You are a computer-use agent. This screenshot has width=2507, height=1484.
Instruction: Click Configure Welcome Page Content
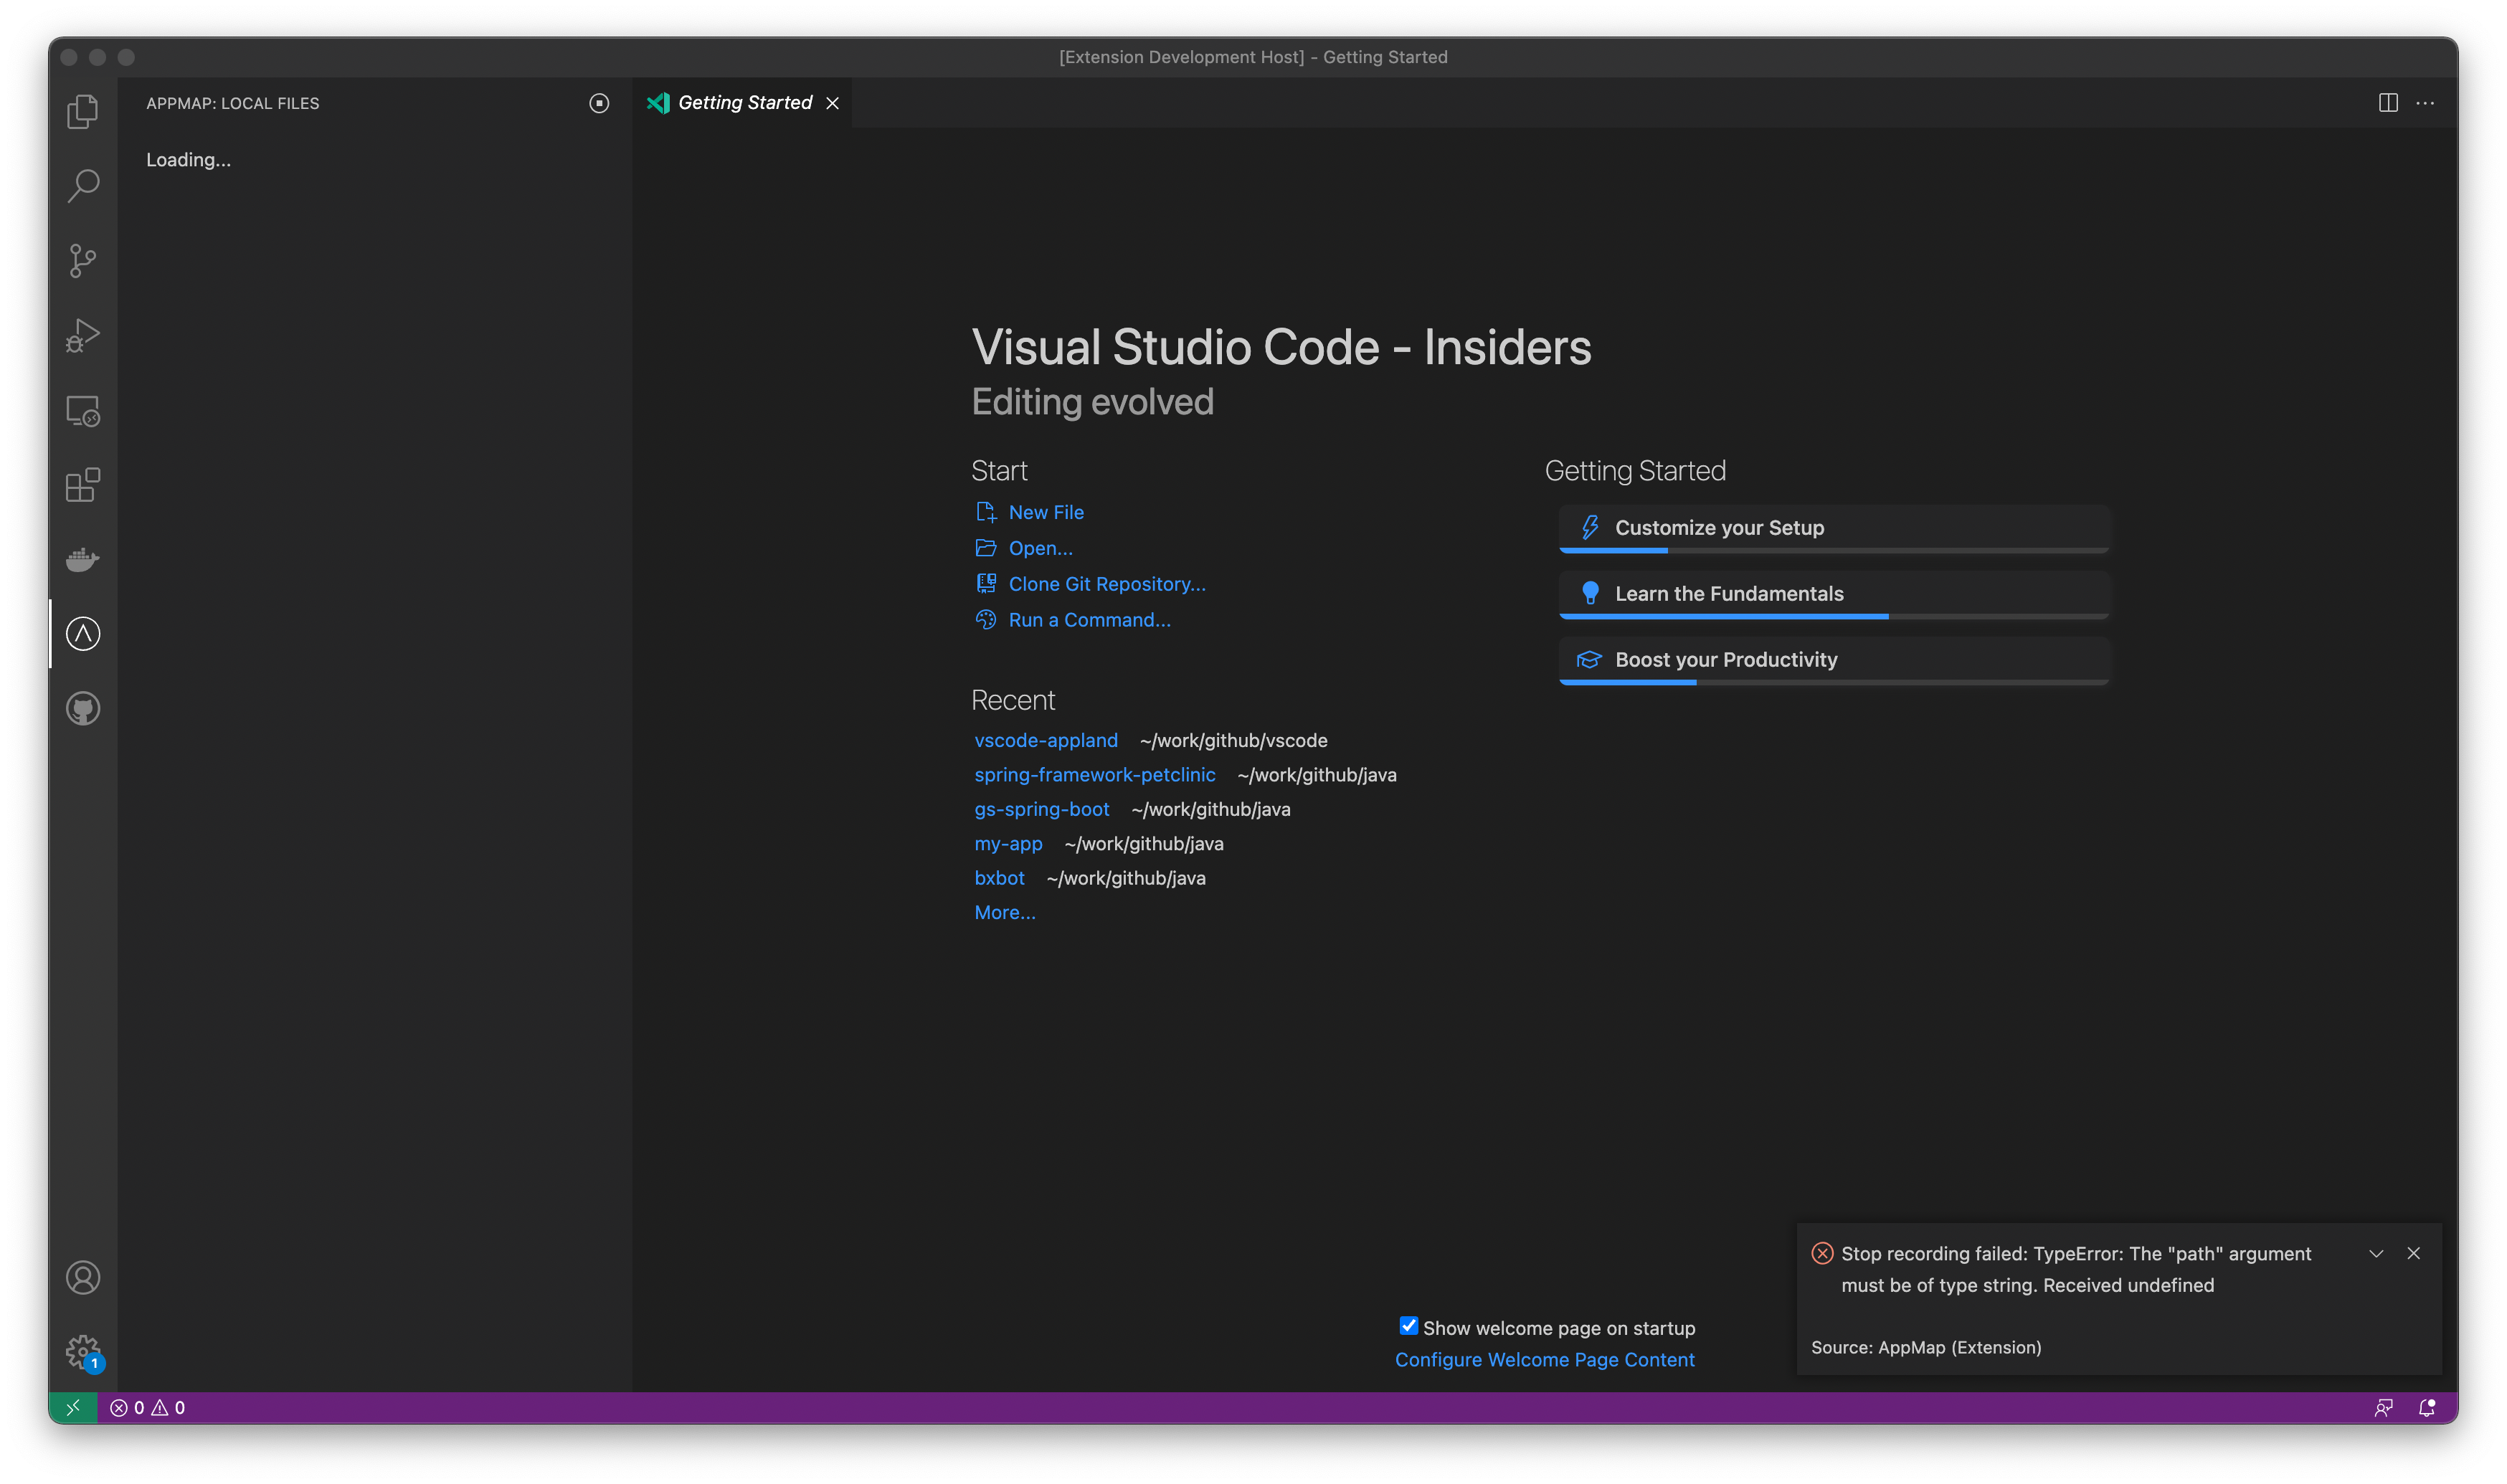pos(1544,1359)
